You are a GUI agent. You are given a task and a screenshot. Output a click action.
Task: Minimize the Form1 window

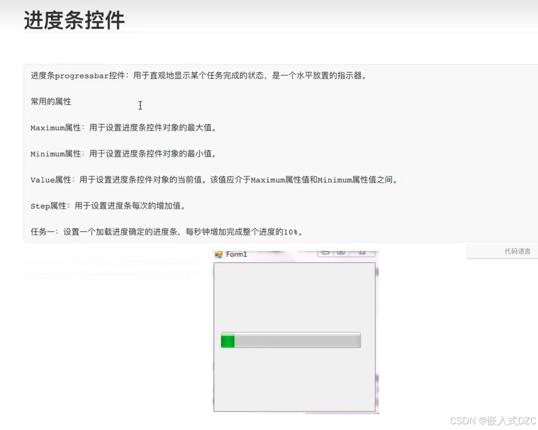[x=325, y=253]
